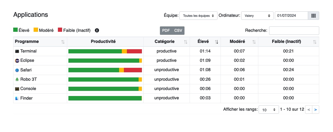Image resolution: width=333 pixels, height=132 pixels.
Task: Click the Finder program name
Action: 26,98
